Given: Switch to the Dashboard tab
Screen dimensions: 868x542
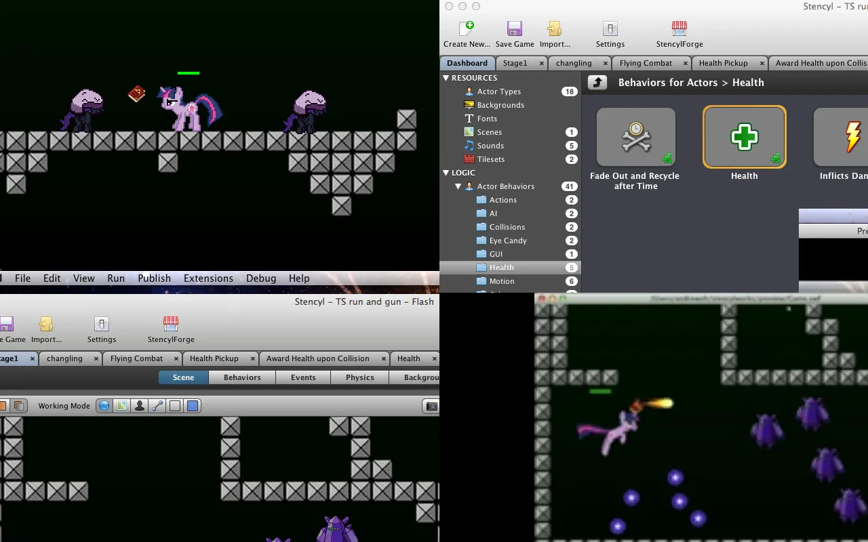Looking at the screenshot, I should tap(467, 63).
